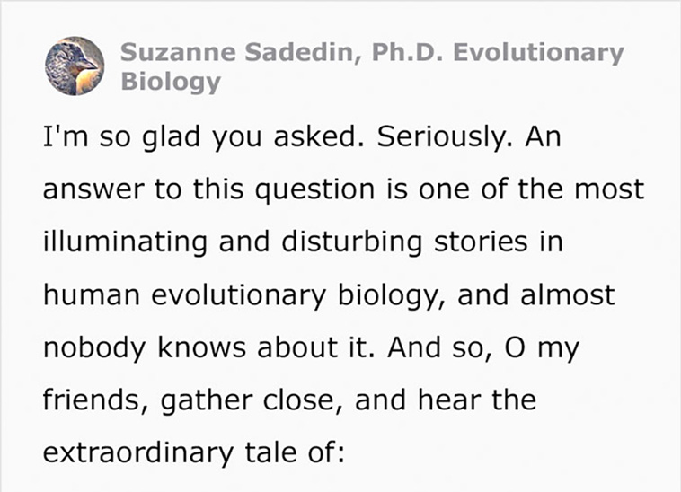Click the words "and hear the"
This screenshot has height=492, width=681.
coord(446,400)
